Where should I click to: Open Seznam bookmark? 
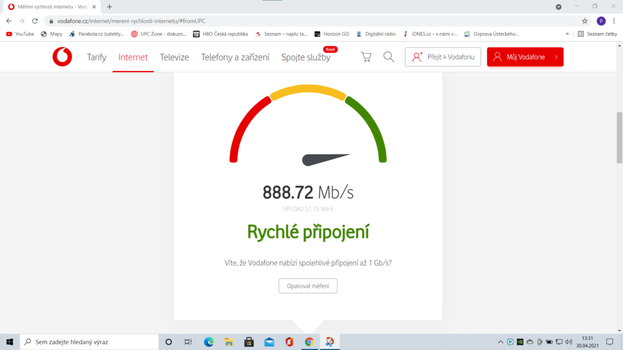tap(281, 34)
